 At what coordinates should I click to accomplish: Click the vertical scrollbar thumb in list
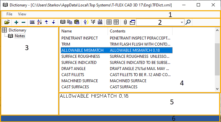[x=217, y=59]
